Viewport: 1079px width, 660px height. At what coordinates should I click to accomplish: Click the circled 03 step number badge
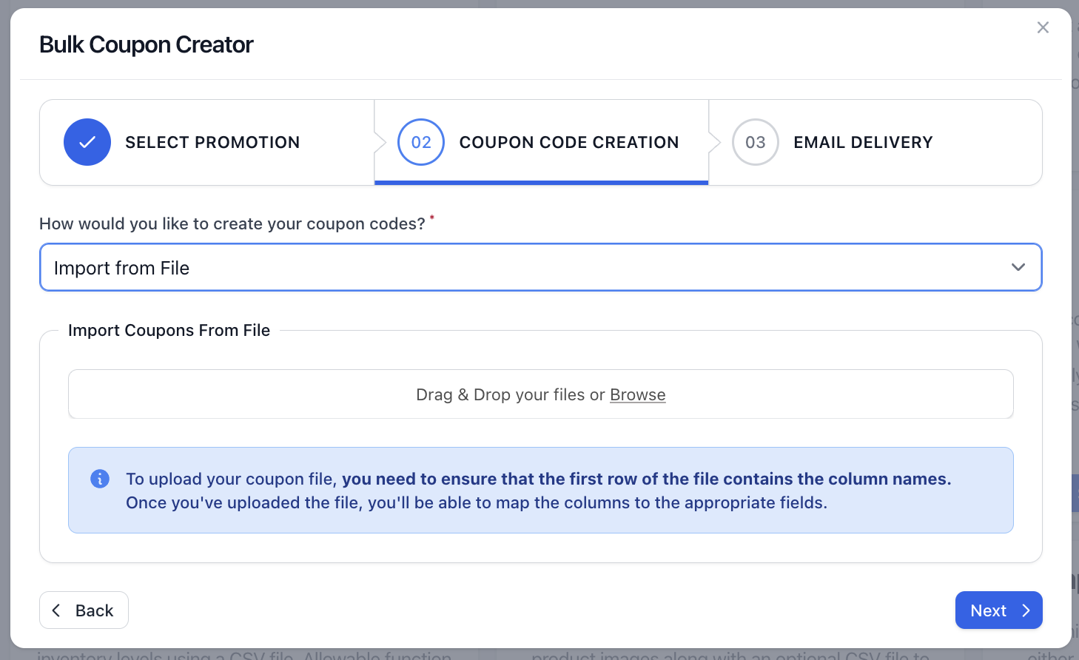click(755, 142)
